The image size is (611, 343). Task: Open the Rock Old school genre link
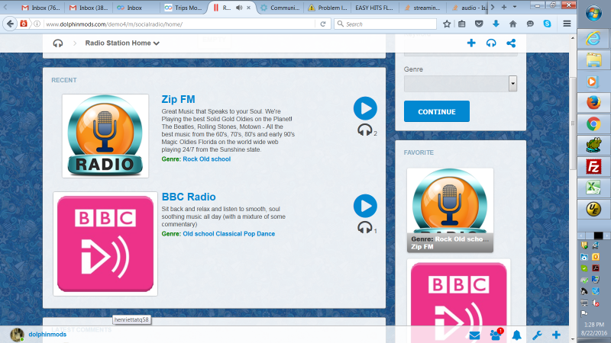coord(206,159)
